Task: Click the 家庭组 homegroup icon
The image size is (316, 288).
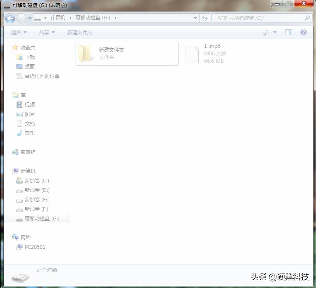Action: point(15,152)
